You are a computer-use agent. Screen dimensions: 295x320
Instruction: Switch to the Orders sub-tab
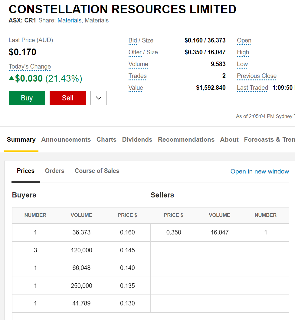tap(54, 171)
